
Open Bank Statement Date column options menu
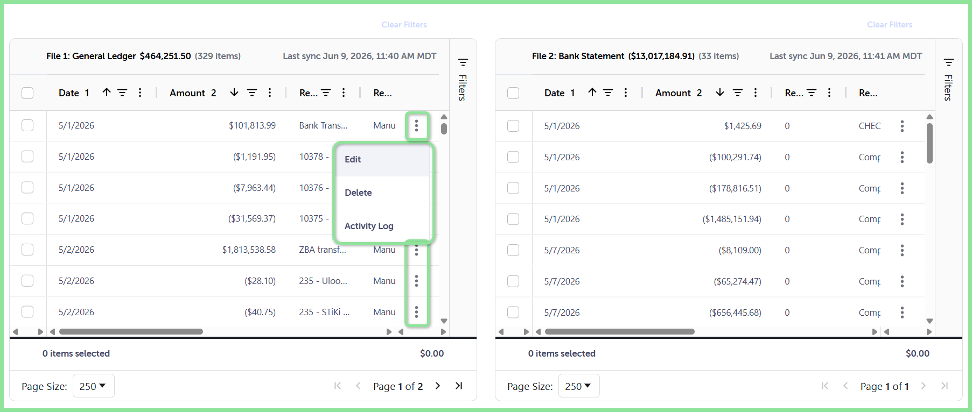tap(626, 93)
